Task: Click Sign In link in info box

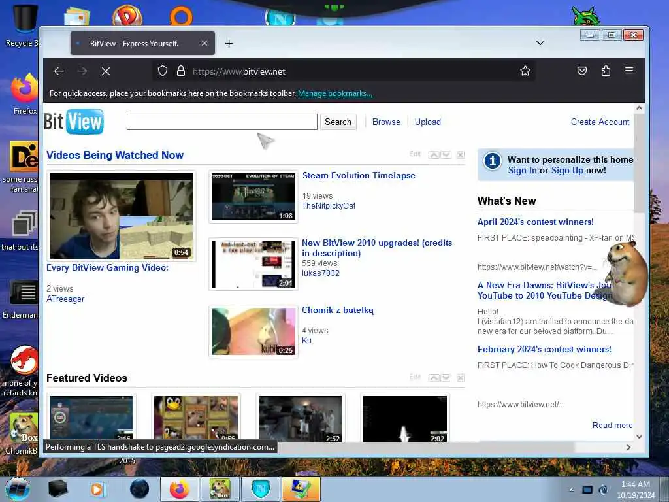Action: 522,171
